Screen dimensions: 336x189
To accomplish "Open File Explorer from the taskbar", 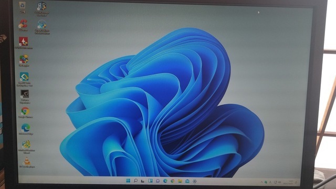I will tap(180, 181).
